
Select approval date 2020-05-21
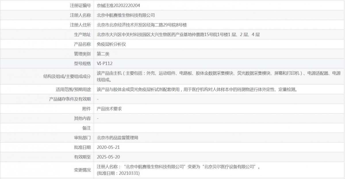pyautogui.click(x=108, y=147)
